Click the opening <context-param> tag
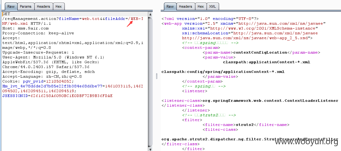This screenshot has width=341, height=151. [201, 48]
